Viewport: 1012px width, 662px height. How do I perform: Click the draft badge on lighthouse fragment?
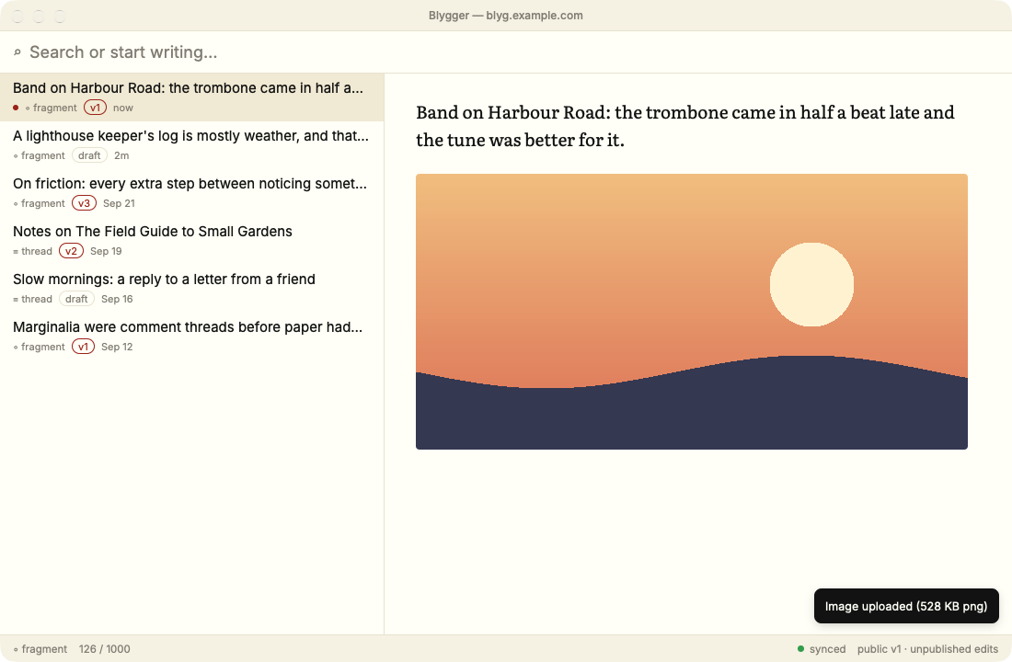point(89,155)
